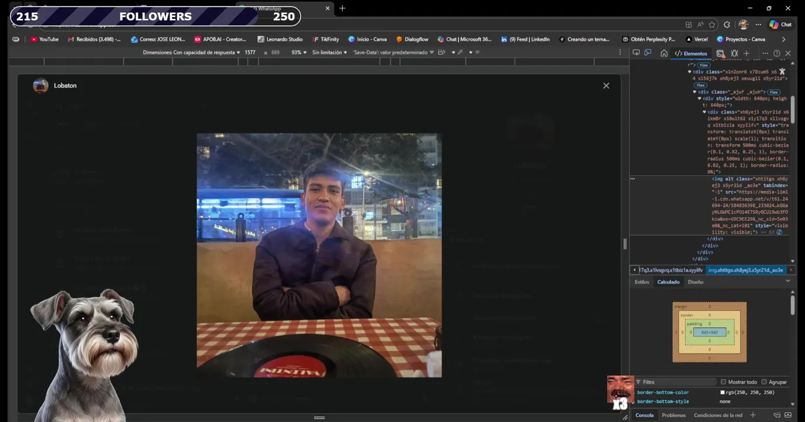Open the Recibidos Gmail bookmark

click(94, 39)
